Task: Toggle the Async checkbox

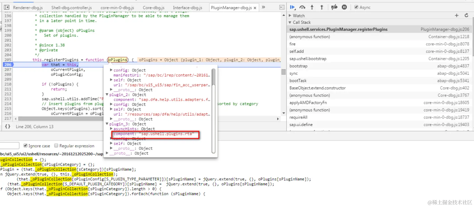Action: 356,7
